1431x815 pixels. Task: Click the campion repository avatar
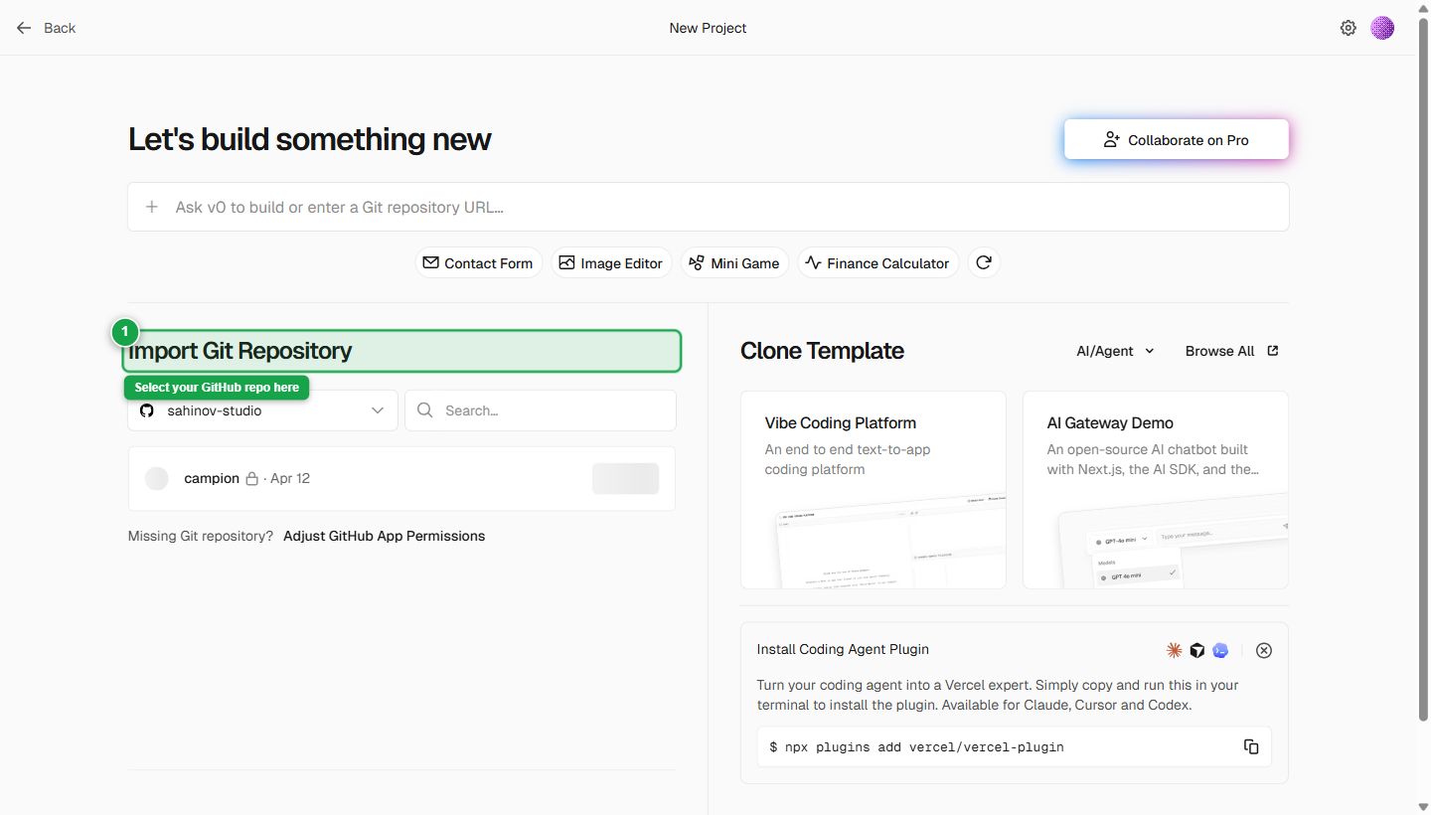[157, 479]
